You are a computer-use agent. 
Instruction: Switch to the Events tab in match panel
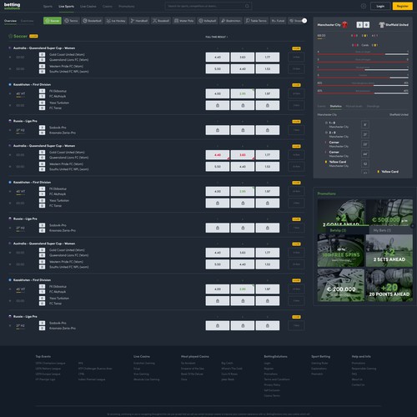tap(321, 106)
